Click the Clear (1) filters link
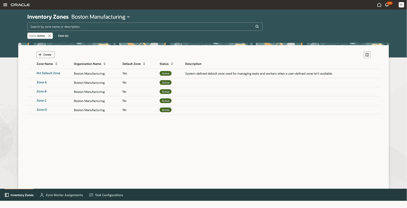 click(x=63, y=36)
